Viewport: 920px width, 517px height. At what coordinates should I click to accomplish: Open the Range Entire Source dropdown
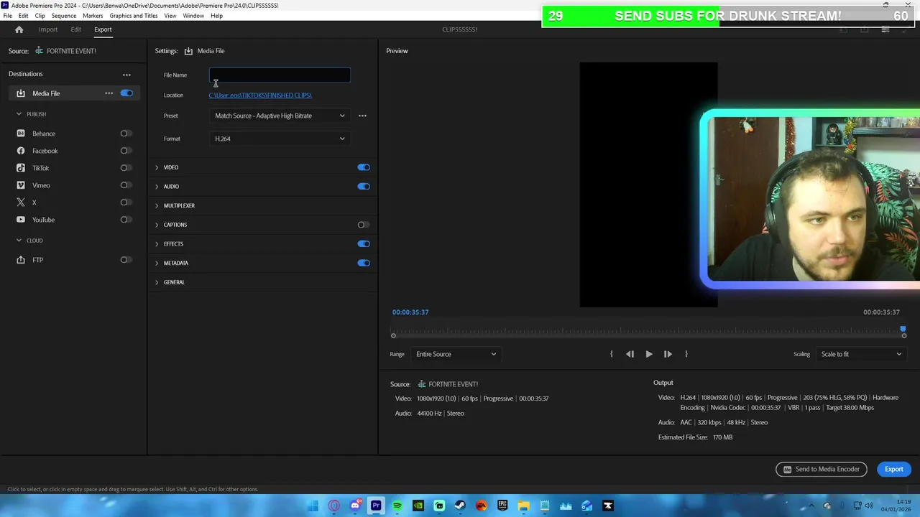click(456, 354)
